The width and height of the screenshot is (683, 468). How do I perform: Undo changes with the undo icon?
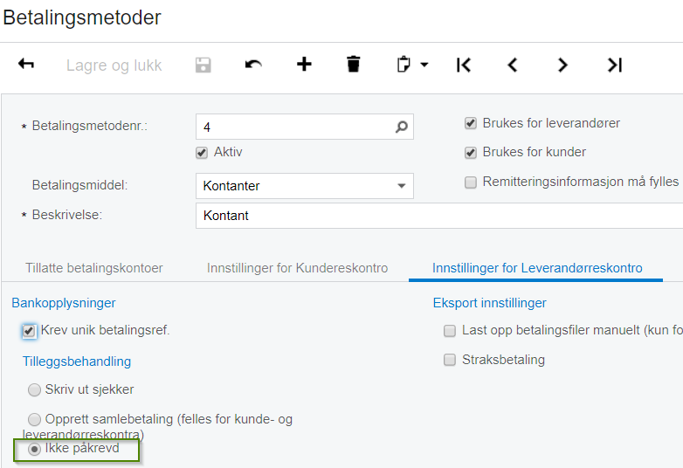(x=253, y=65)
